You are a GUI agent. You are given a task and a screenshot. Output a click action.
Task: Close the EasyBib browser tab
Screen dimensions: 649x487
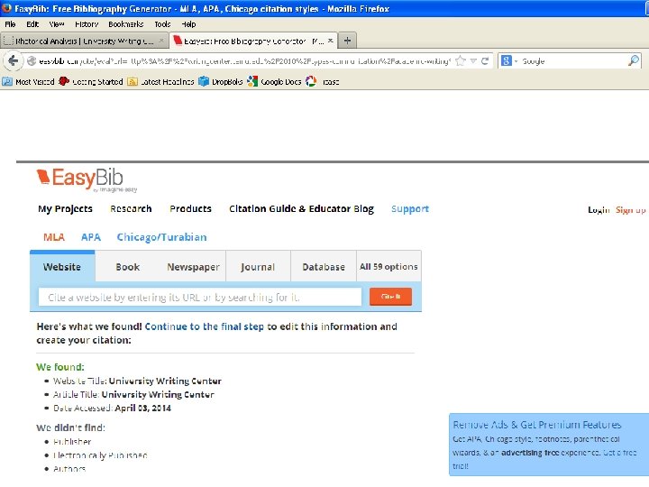(x=330, y=41)
